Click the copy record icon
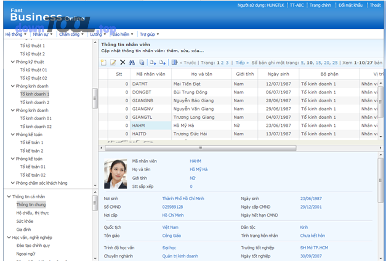386x261 pixels. (x=142, y=63)
